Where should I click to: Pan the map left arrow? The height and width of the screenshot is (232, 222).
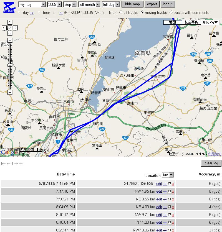4,28
